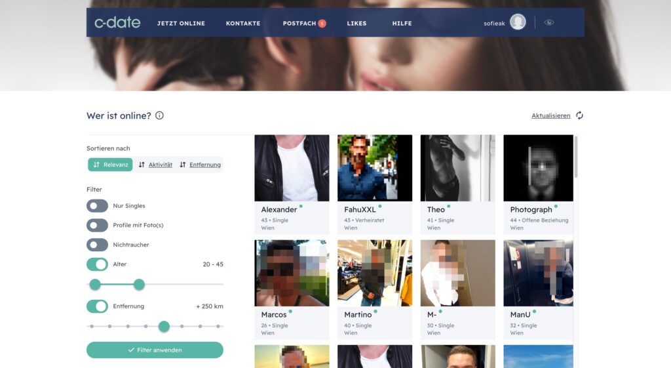This screenshot has height=368, width=671.
Task: Click the name Theo
Action: (x=436, y=209)
